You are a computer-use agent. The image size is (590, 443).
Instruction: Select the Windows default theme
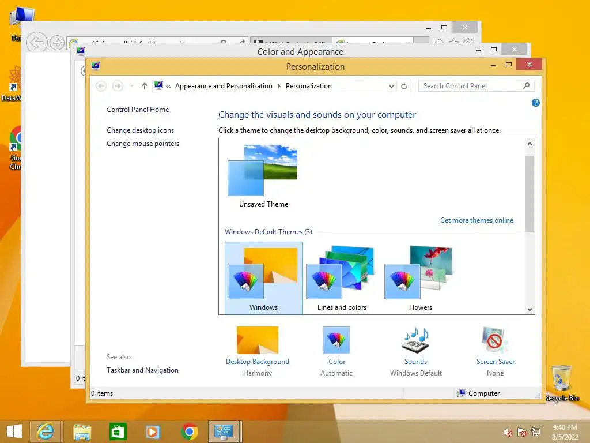click(263, 278)
